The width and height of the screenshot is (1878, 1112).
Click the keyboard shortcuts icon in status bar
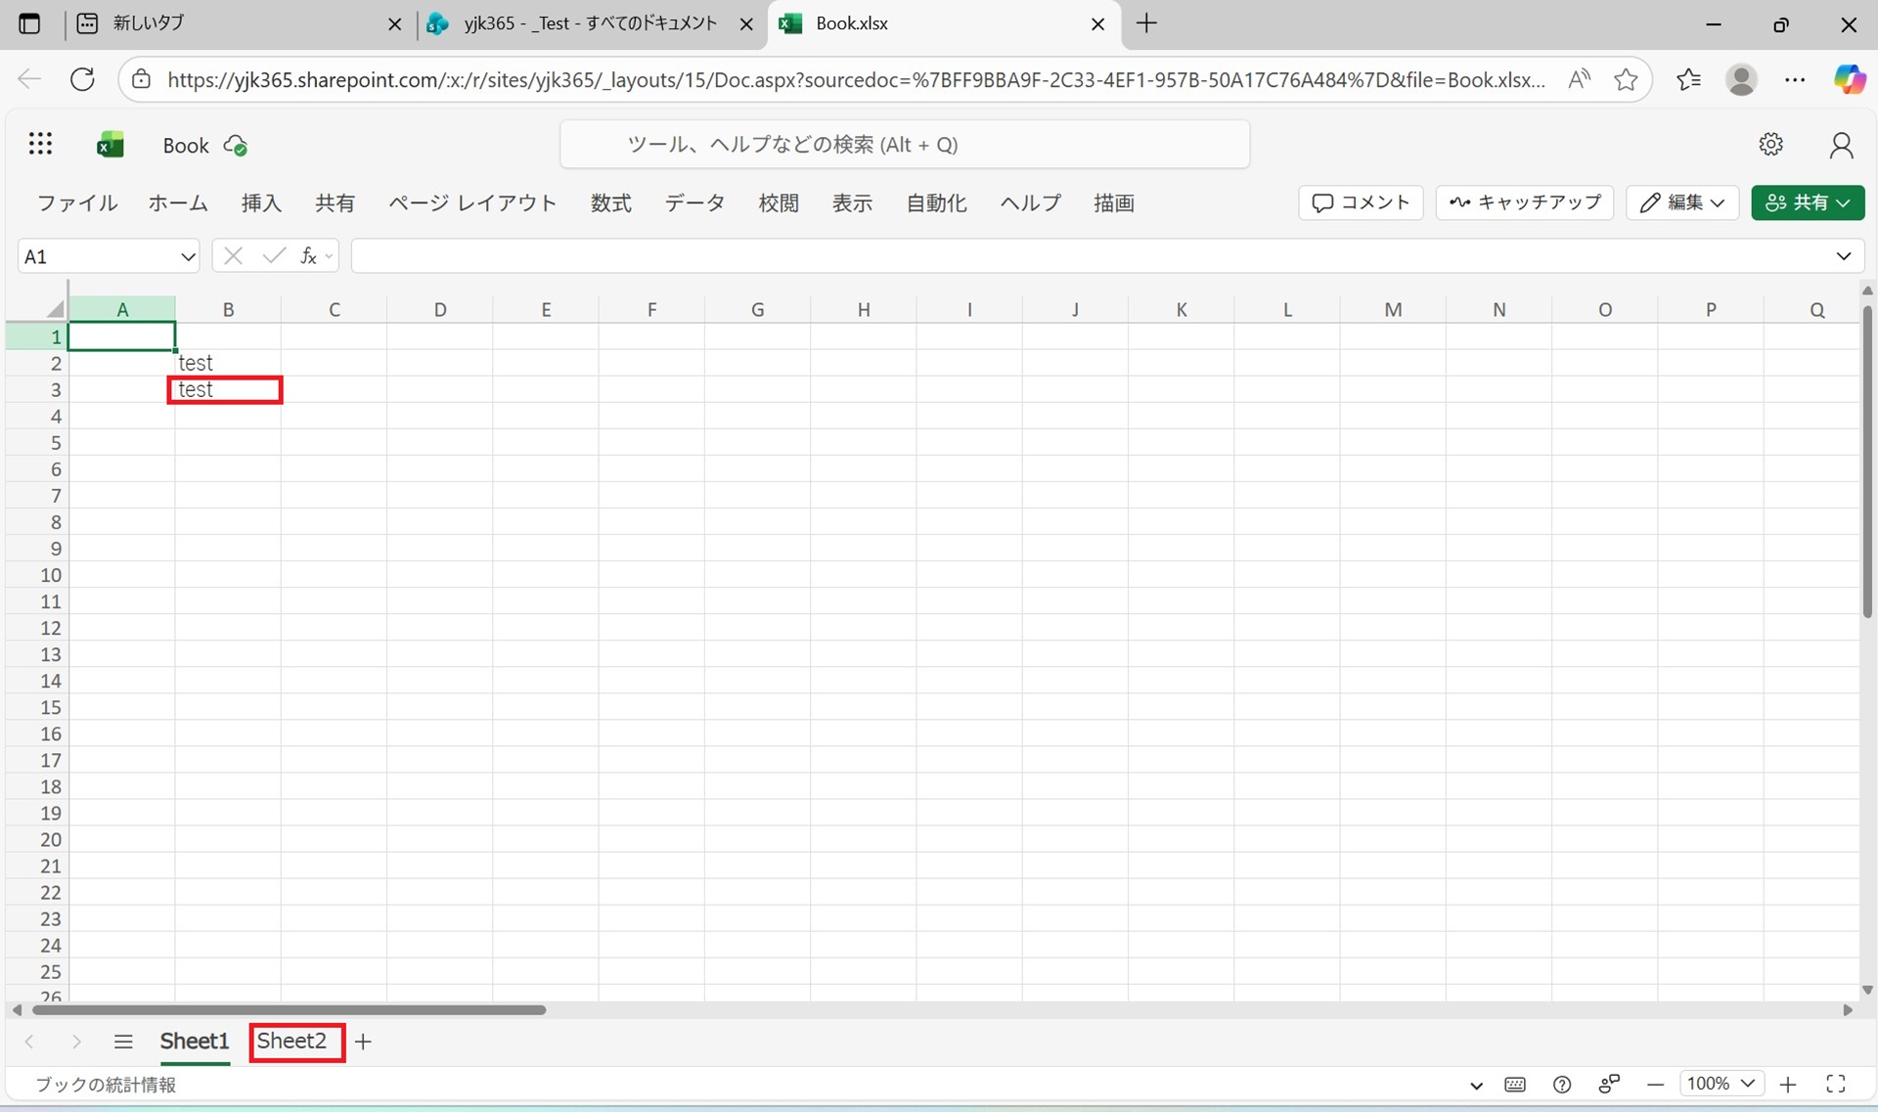click(x=1515, y=1084)
